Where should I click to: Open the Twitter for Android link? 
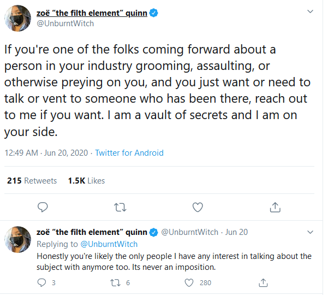[x=129, y=153]
